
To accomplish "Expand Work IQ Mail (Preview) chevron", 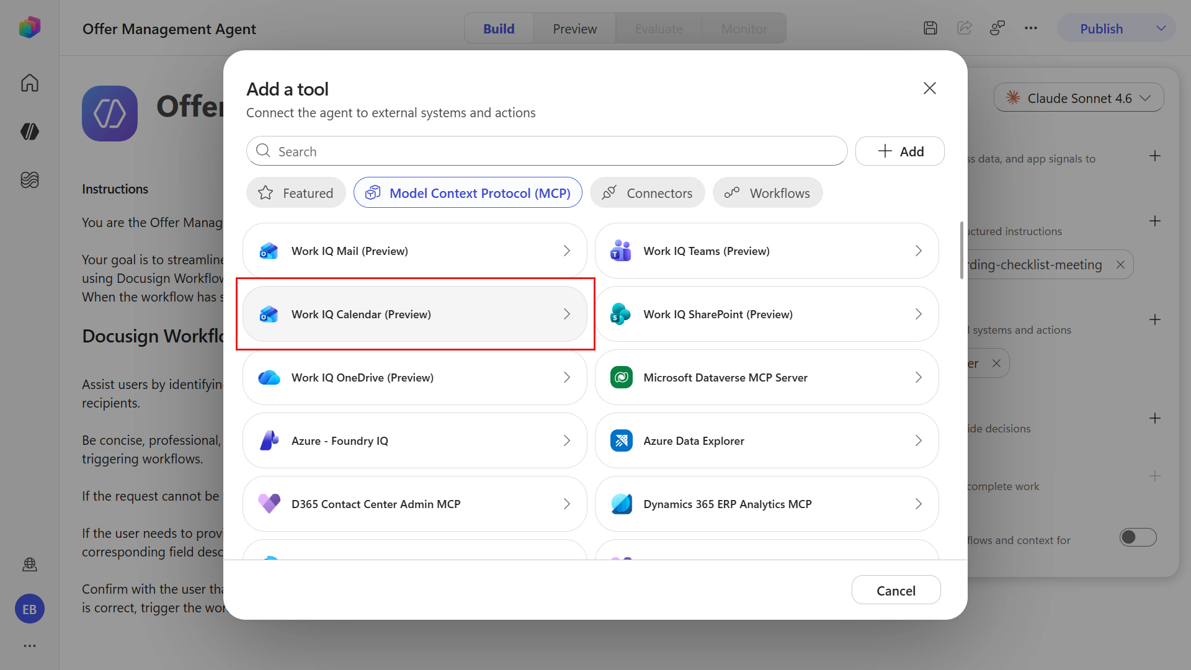I will pos(566,251).
